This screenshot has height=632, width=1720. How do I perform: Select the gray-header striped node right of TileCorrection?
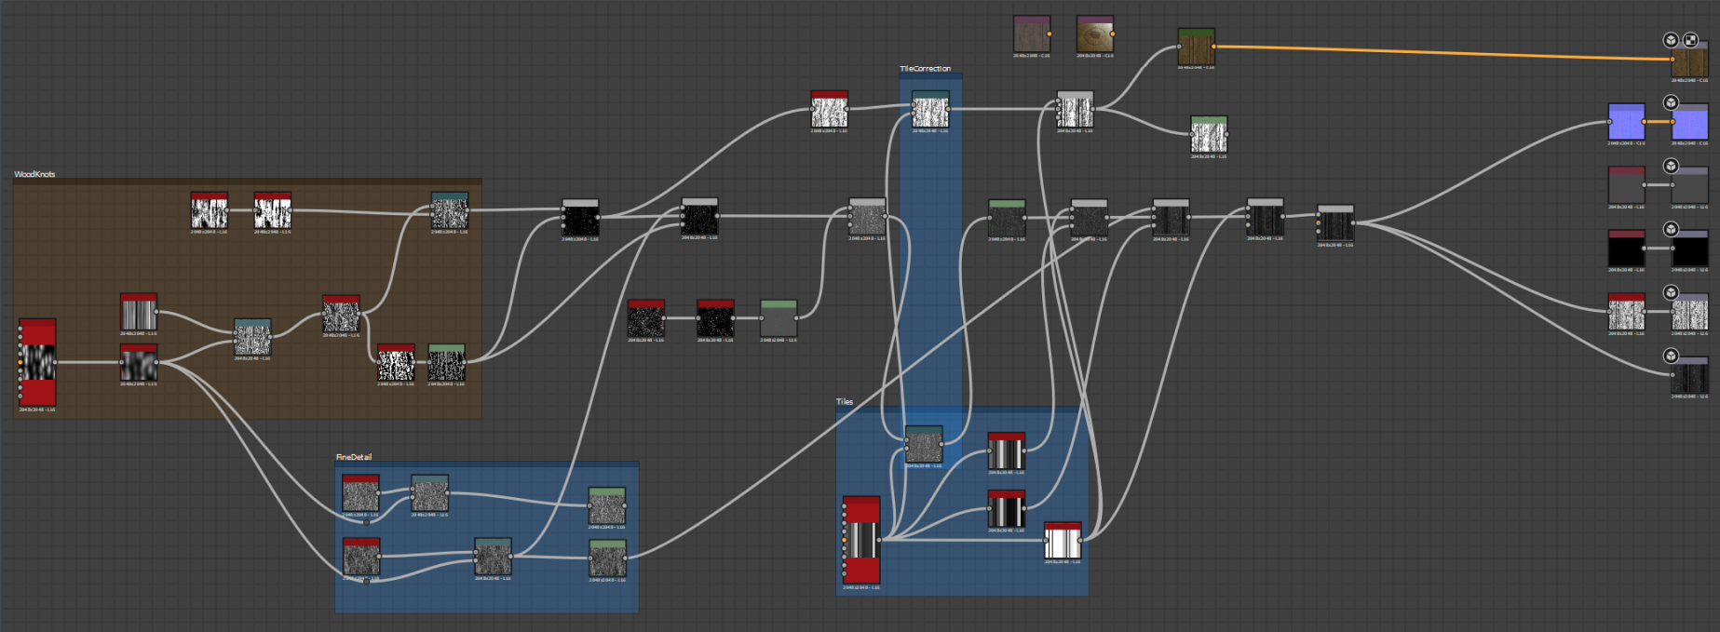pyautogui.click(x=1076, y=109)
